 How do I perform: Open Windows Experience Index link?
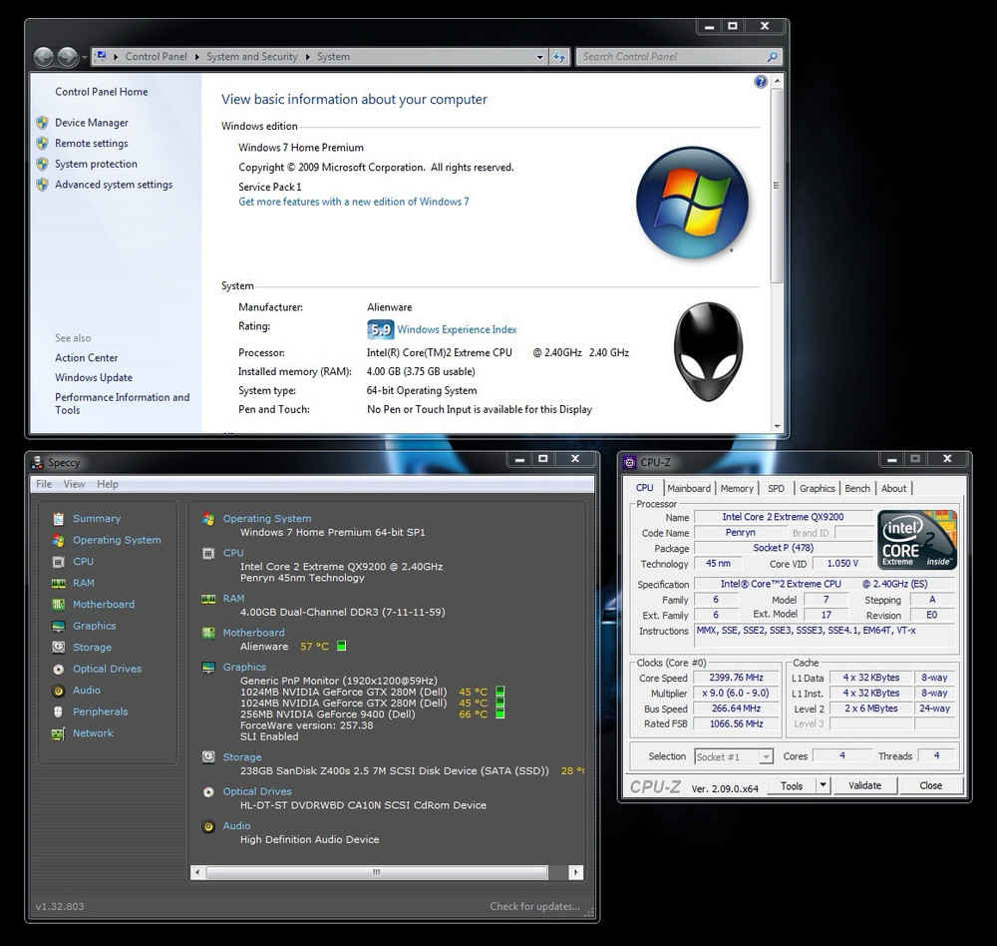pyautogui.click(x=457, y=329)
